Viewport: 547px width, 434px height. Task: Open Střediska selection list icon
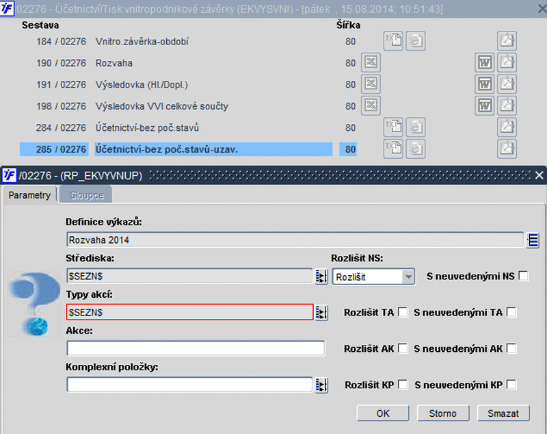click(x=321, y=277)
